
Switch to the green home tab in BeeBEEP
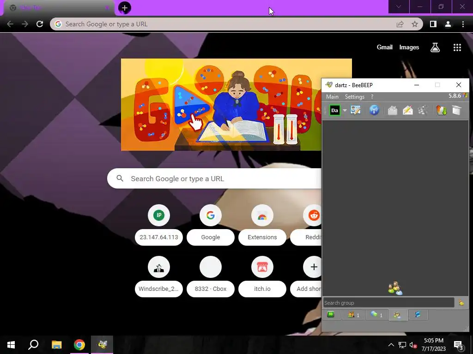pos(331,314)
